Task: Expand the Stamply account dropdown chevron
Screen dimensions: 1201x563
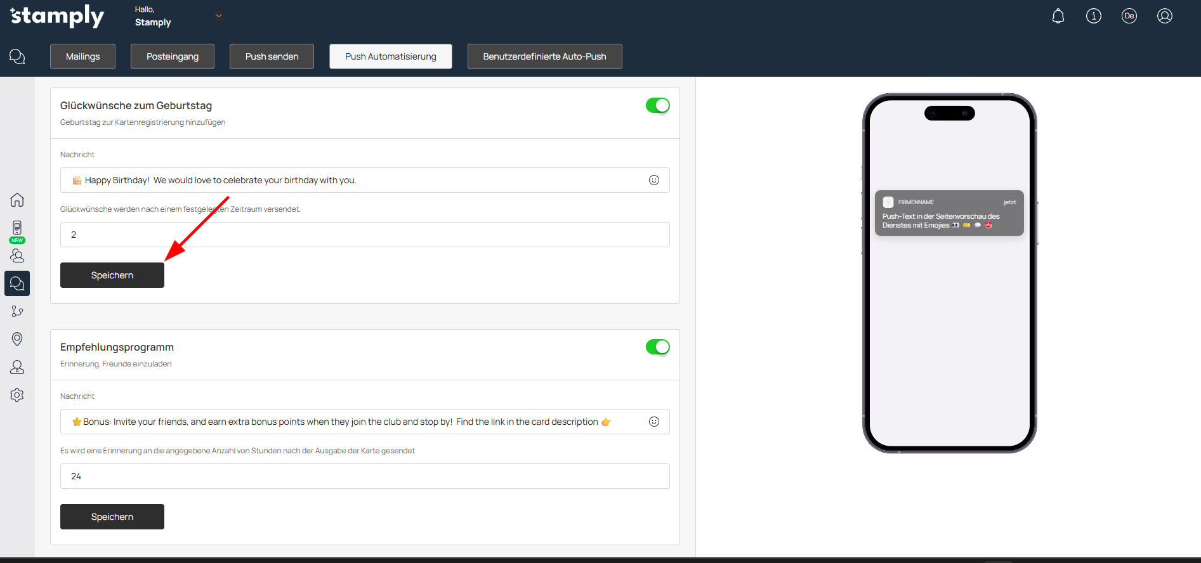Action: pyautogui.click(x=219, y=16)
